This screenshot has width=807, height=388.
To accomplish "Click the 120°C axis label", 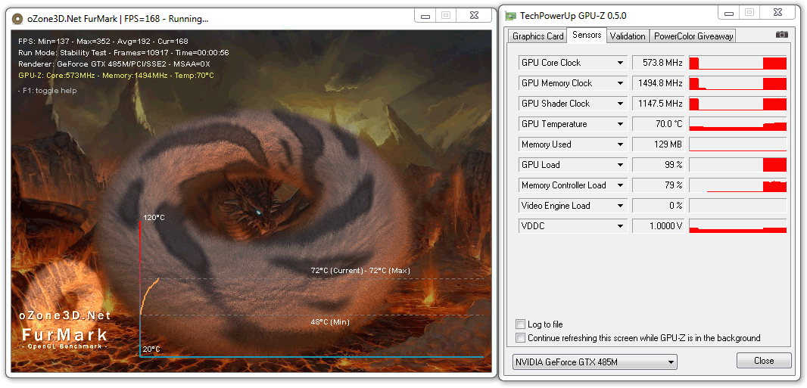I will [154, 218].
